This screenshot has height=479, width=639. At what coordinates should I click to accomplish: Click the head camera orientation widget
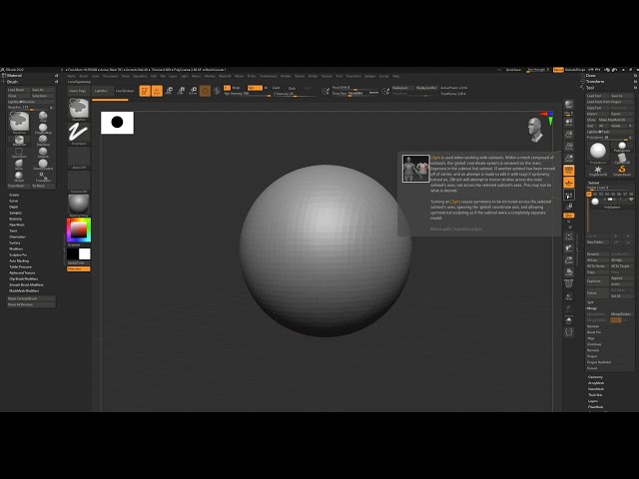534,130
